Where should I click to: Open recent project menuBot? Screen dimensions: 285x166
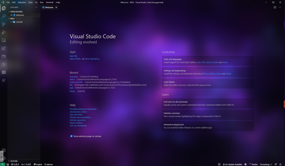[74, 77]
